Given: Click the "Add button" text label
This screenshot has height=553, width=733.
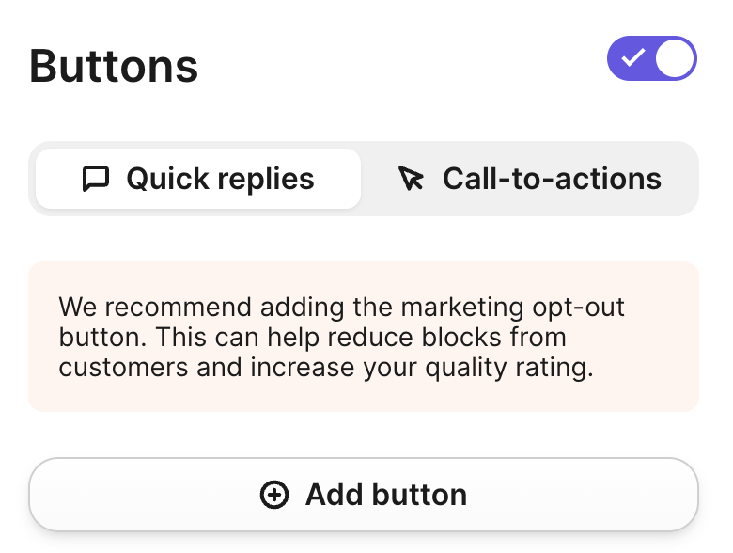Looking at the screenshot, I should [386, 495].
